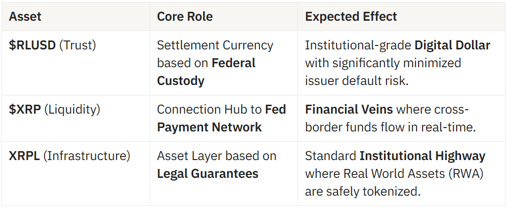Click the Connection Hub to text
Viewport: 507px width, 208px height.
(209, 110)
